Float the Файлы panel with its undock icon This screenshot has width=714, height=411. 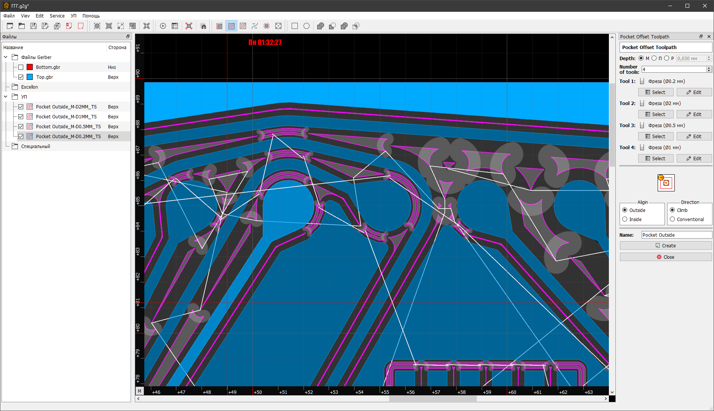tap(128, 37)
